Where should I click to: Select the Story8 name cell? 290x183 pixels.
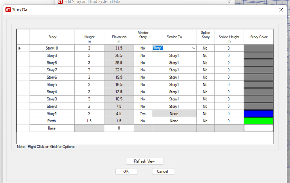52,63
